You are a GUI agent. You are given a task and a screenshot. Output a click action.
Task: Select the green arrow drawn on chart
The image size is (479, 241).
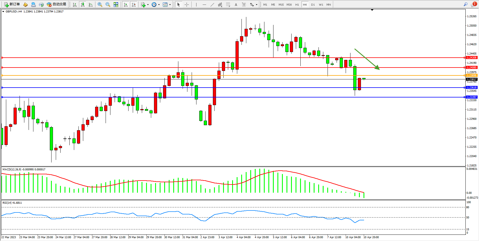(x=367, y=59)
